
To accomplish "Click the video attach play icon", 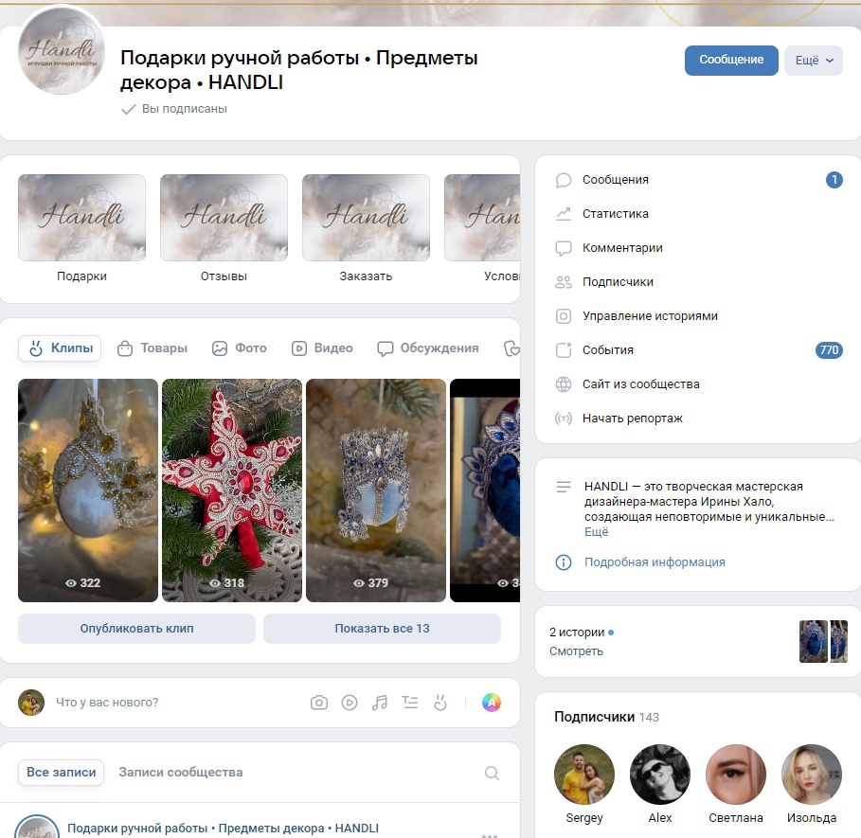I will tap(350, 703).
